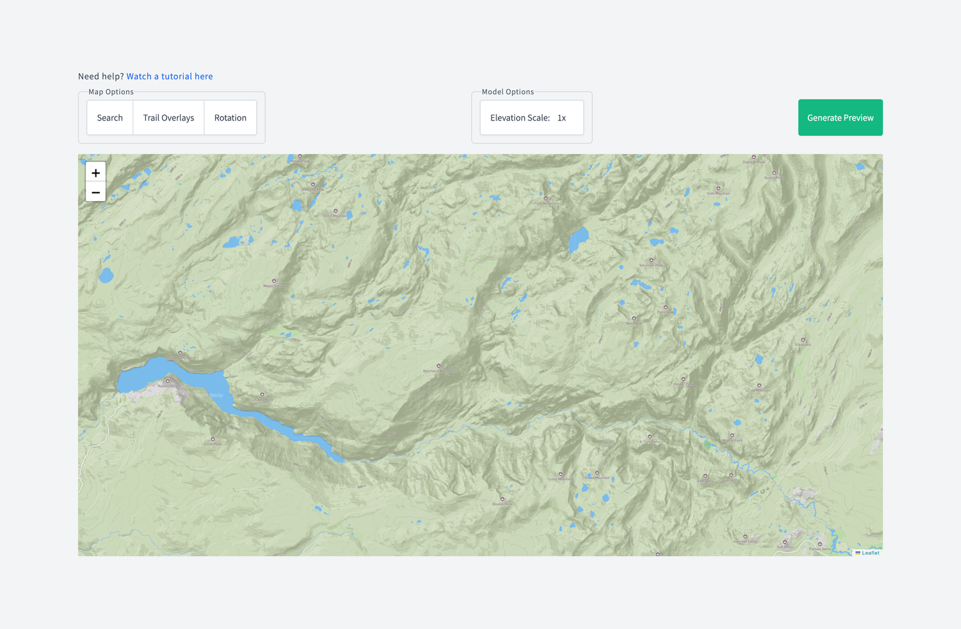Select the Piute Mountain peak marker

coord(546,199)
